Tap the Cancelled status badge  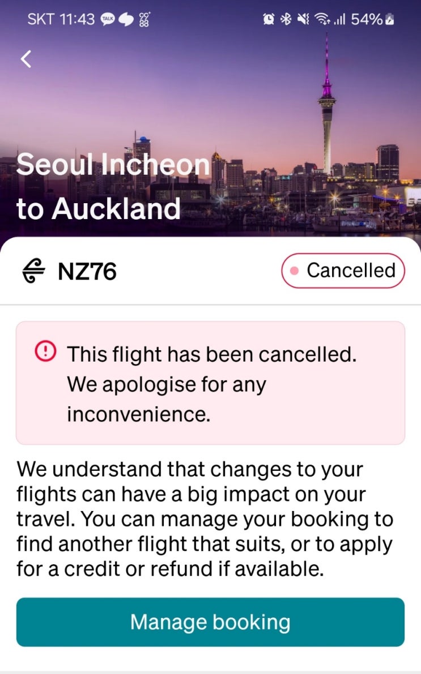tap(343, 271)
